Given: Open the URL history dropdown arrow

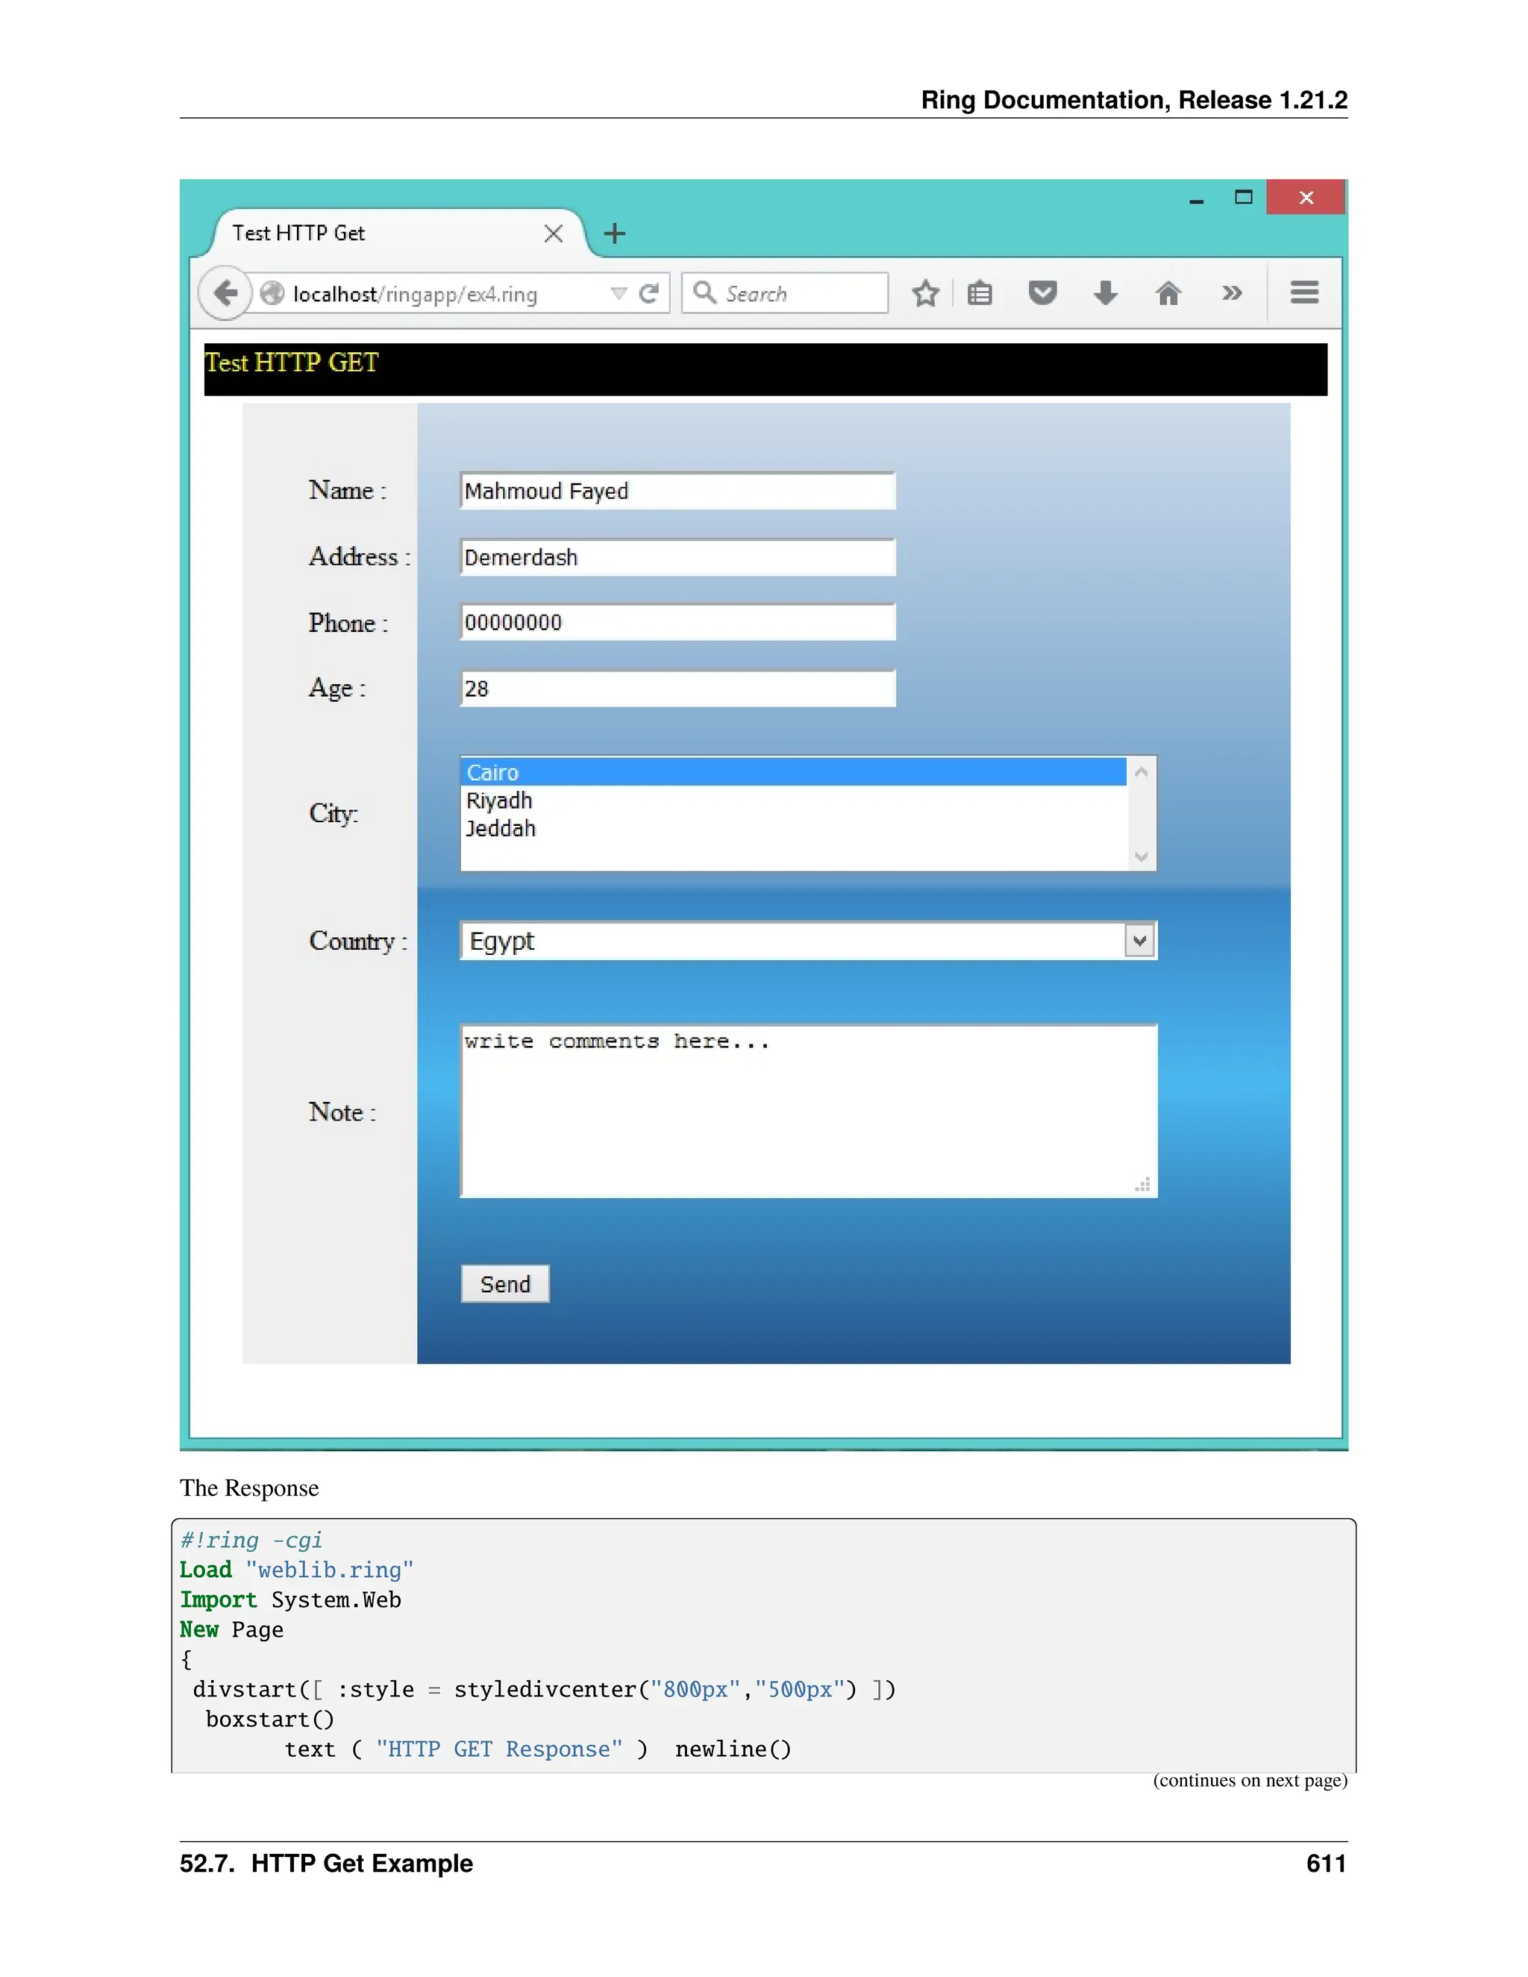Looking at the screenshot, I should pyautogui.click(x=619, y=293).
